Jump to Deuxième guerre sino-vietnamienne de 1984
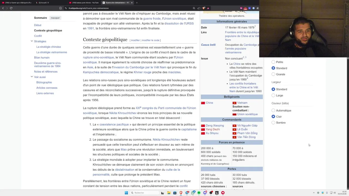Screen dimensions: 349x196 pos(47,65)
